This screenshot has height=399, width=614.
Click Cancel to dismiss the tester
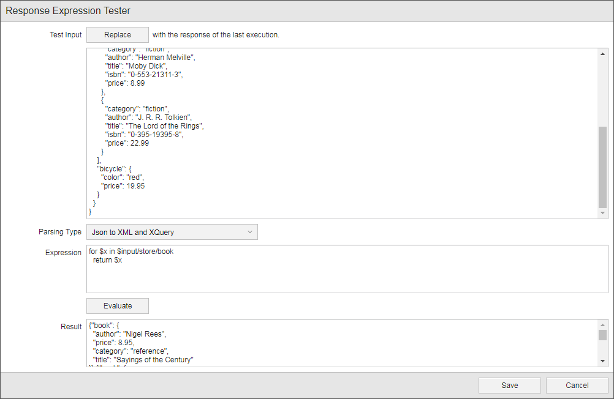576,385
